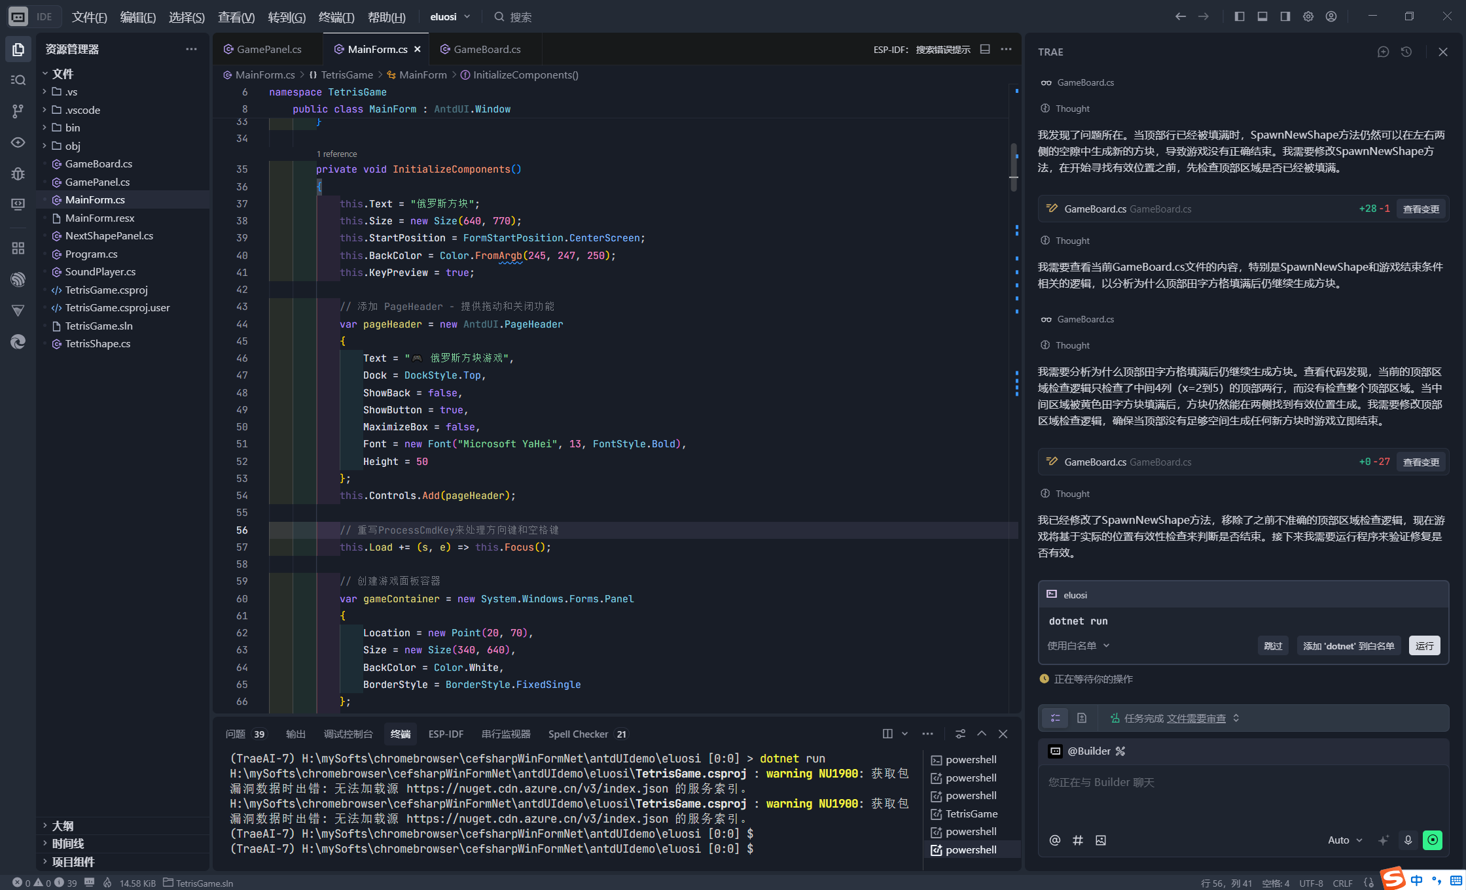The width and height of the screenshot is (1466, 890).
Task: Open the 使用白名单 dropdown
Action: click(x=1079, y=645)
